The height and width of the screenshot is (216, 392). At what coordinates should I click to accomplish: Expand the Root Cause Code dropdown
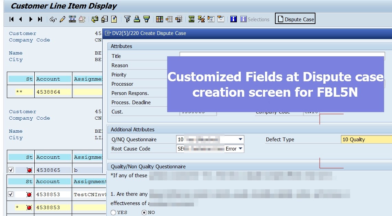[240, 149]
